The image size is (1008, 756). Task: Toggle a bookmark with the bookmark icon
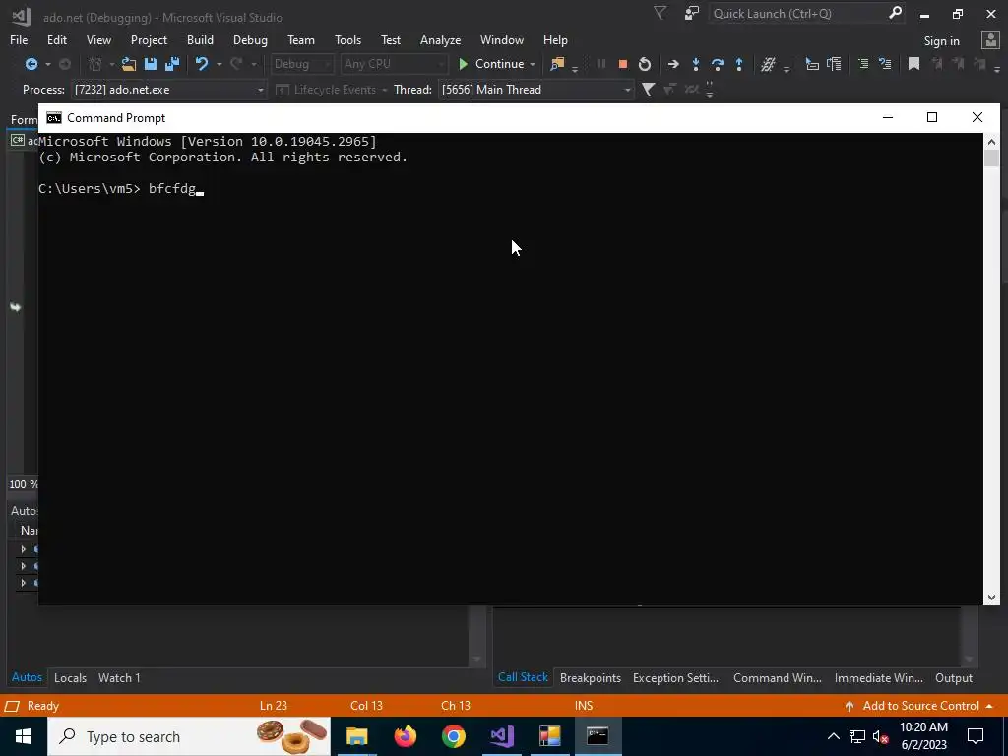[x=913, y=64]
